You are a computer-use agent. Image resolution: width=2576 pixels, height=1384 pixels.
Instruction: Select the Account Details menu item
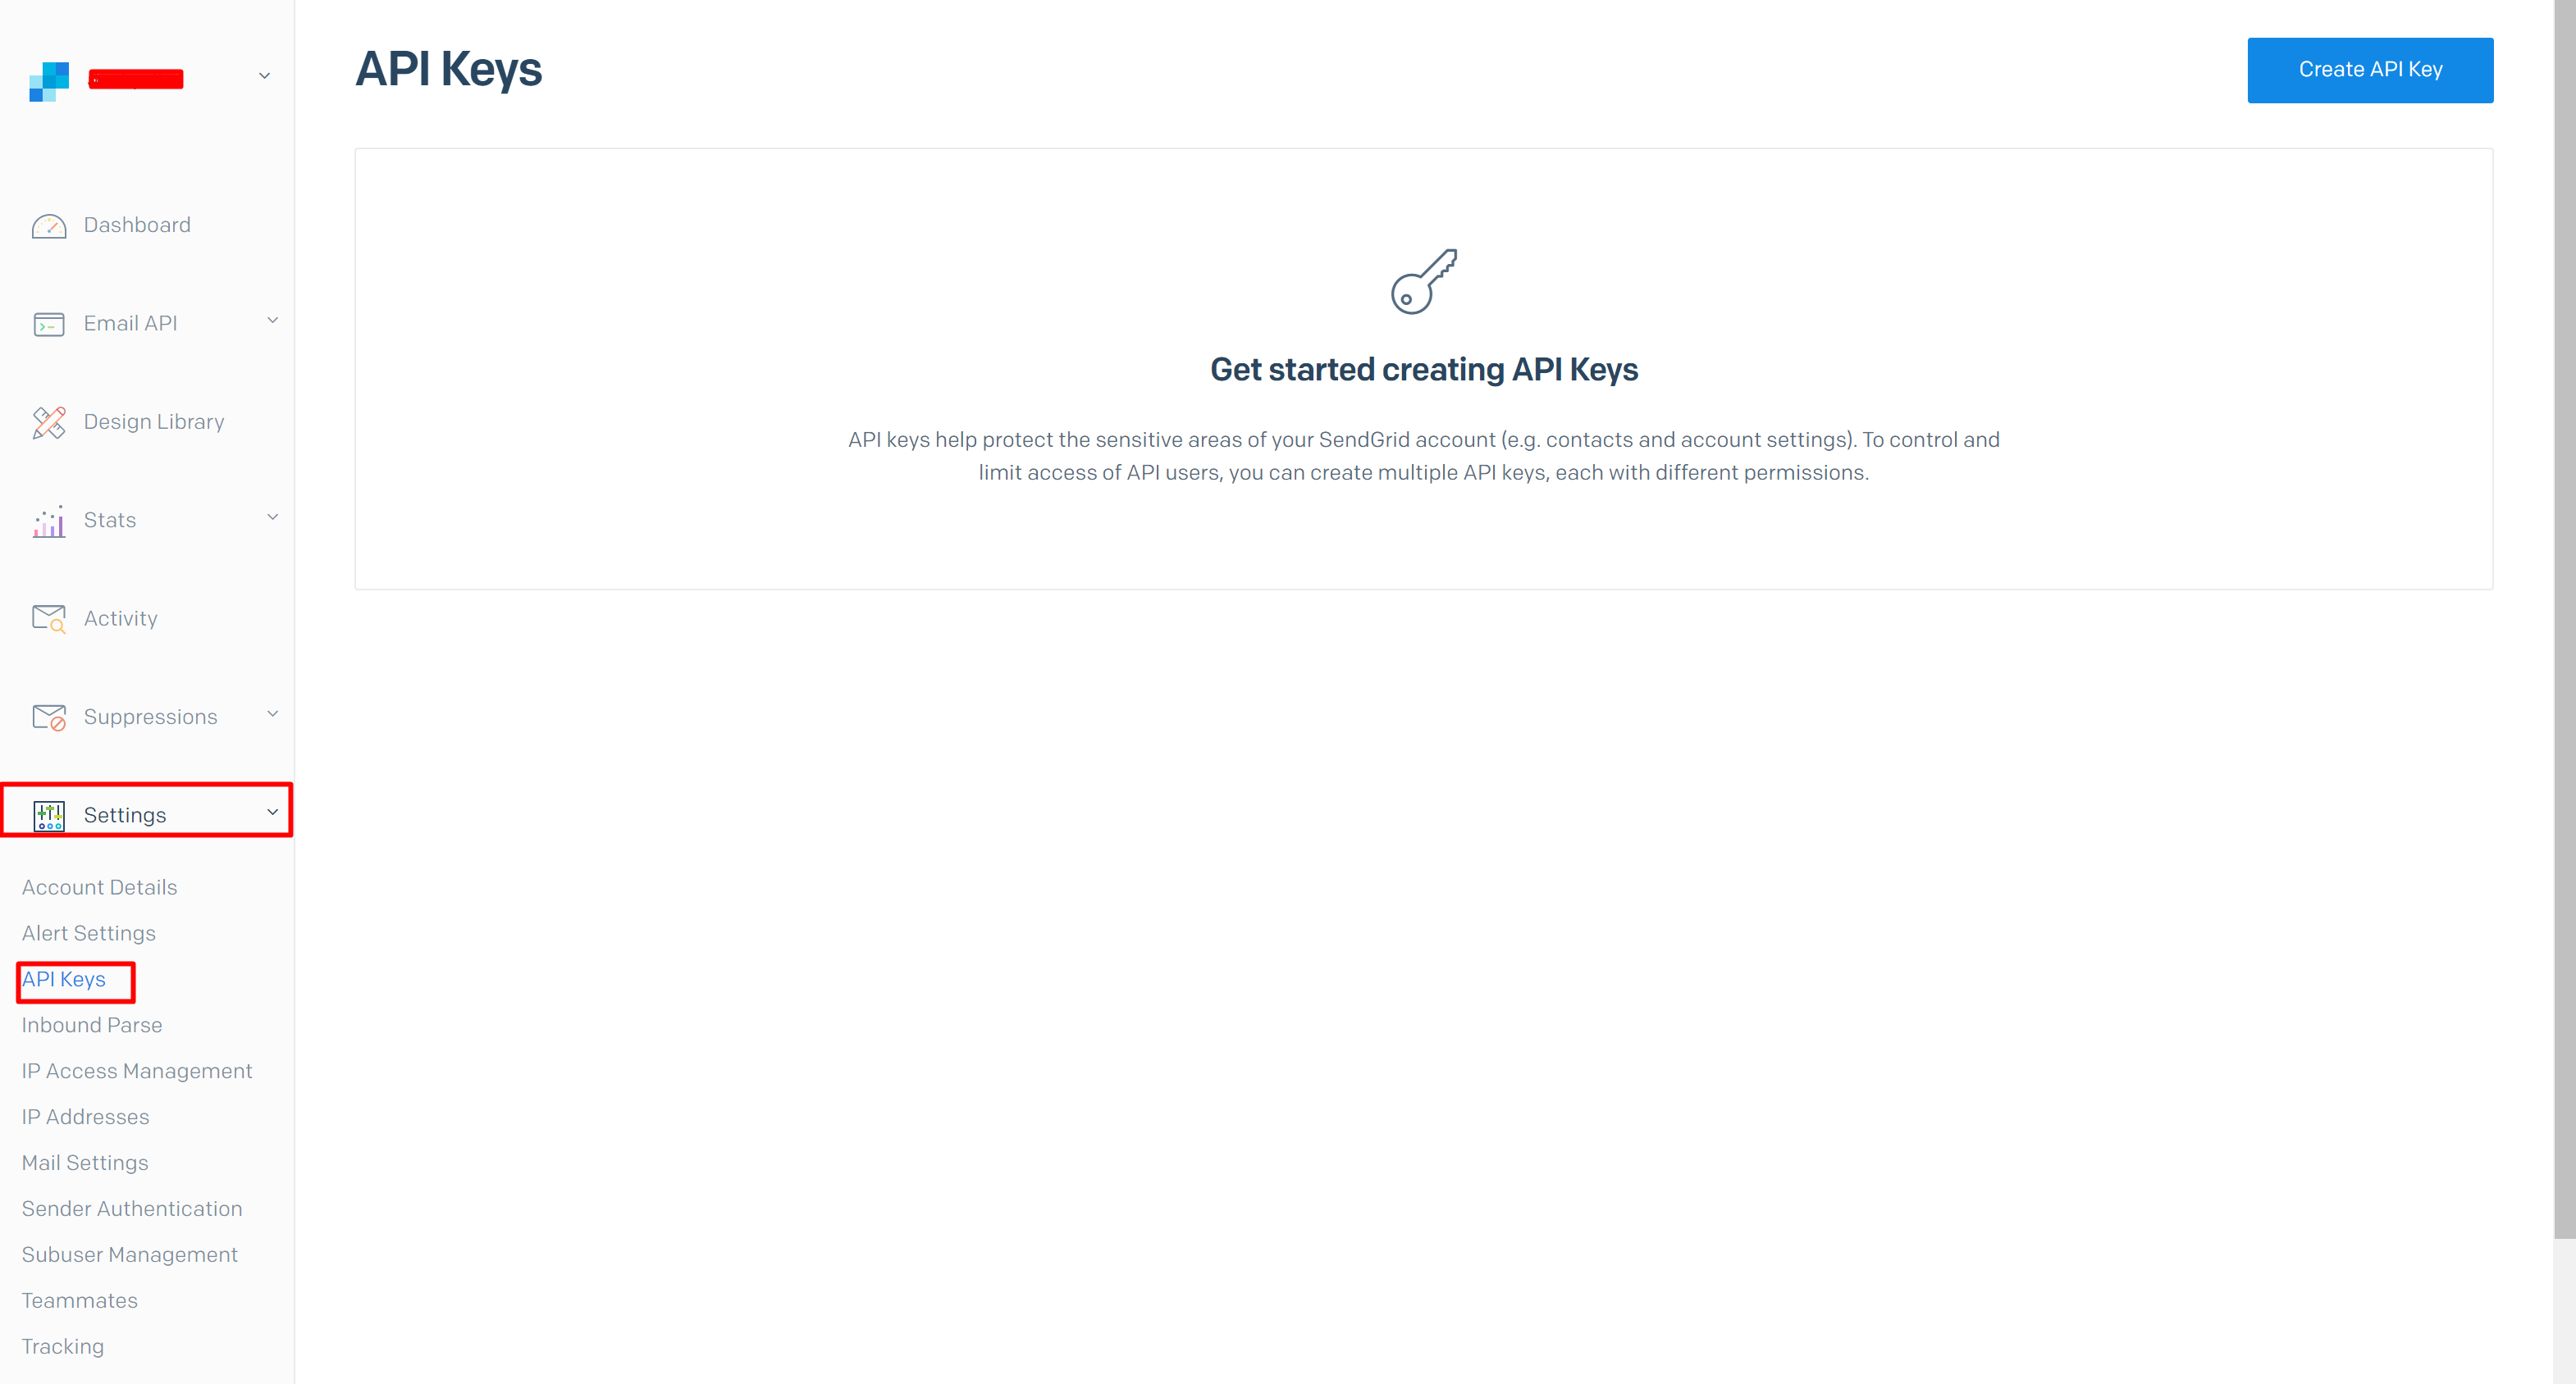pos(99,886)
